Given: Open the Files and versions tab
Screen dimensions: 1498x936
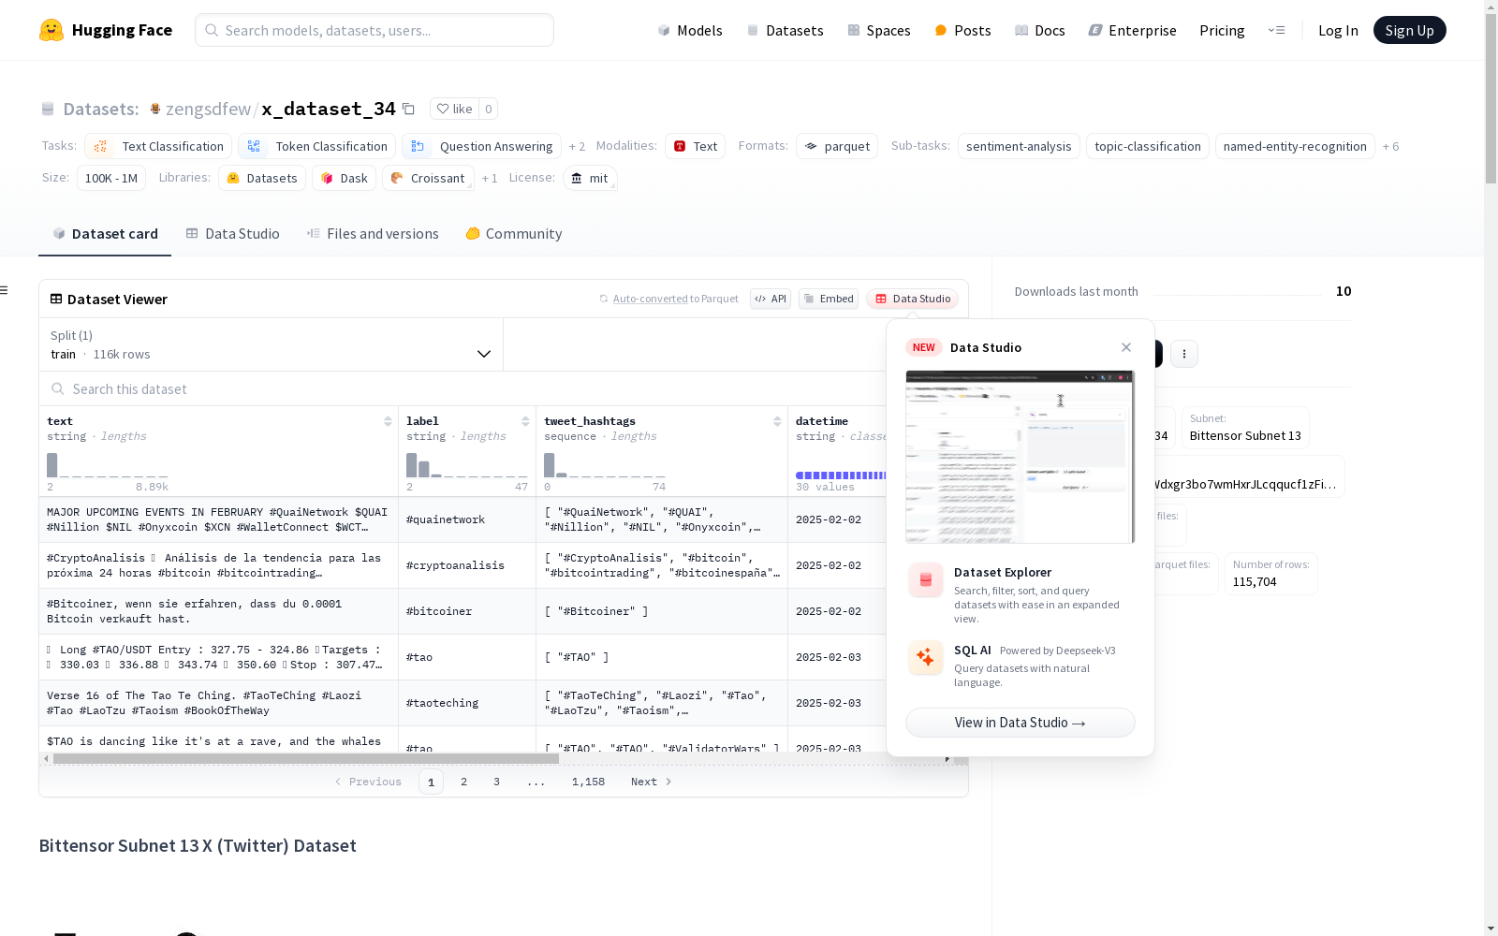Looking at the screenshot, I should (373, 234).
